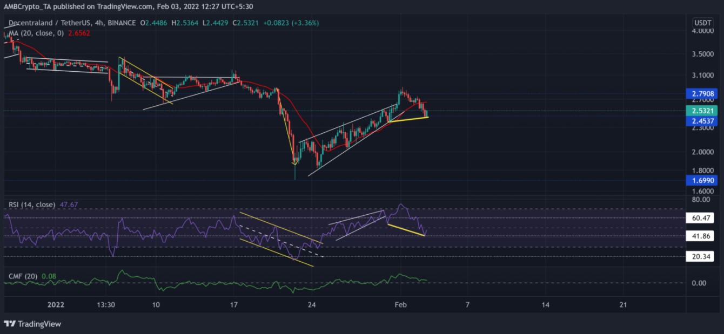724x334 pixels.
Task: Select the 13:30 time axis marker
Action: 105,304
